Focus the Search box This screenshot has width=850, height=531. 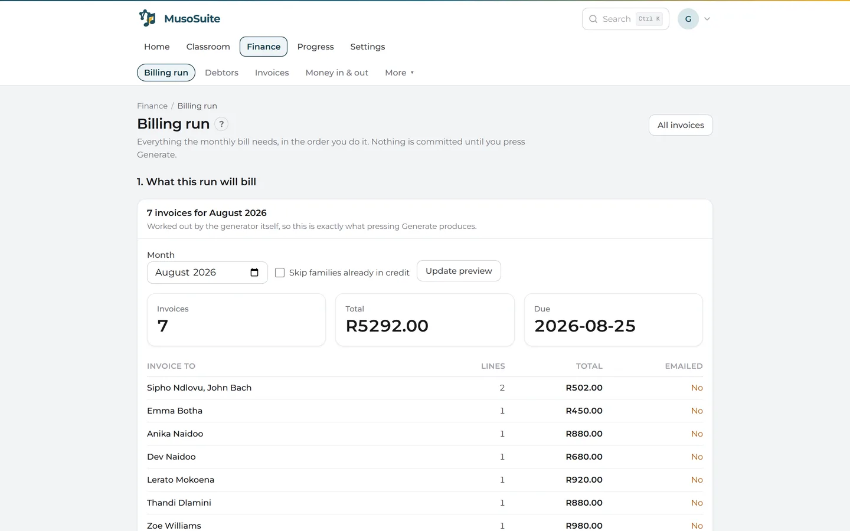[626, 19]
